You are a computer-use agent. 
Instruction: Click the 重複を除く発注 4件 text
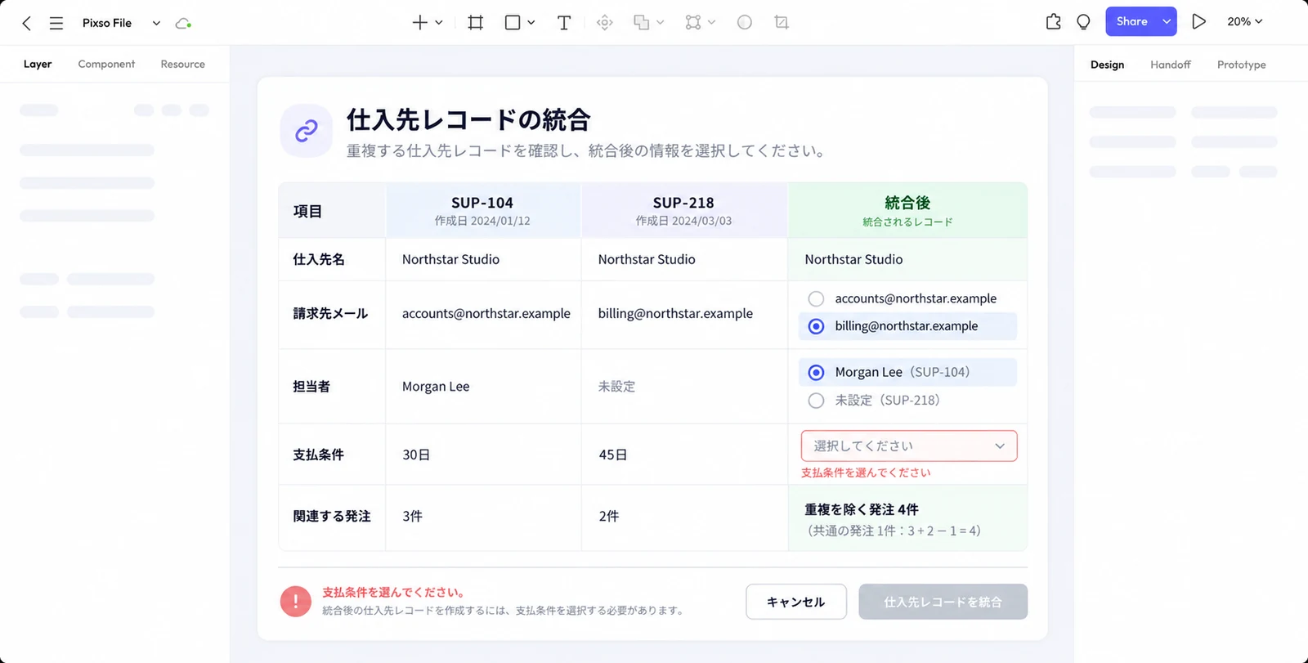click(862, 509)
